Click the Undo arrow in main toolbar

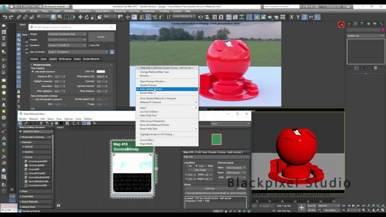5,17
